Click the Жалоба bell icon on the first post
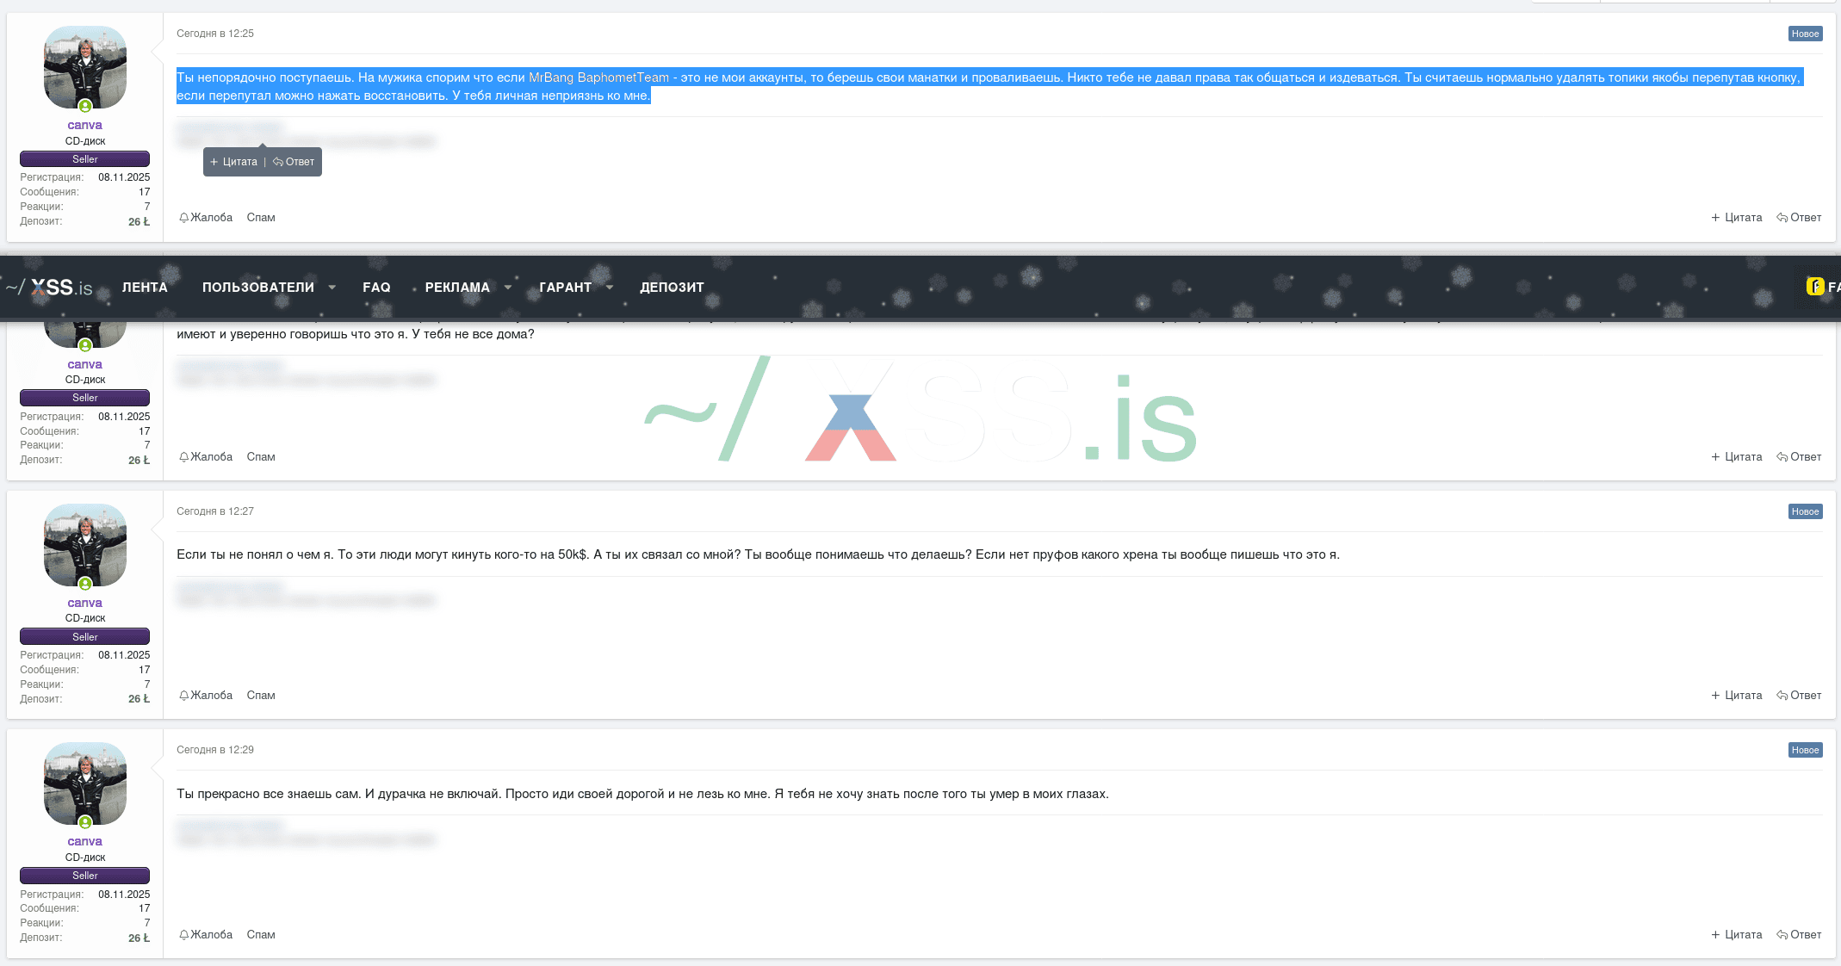The image size is (1841, 966). (x=183, y=217)
